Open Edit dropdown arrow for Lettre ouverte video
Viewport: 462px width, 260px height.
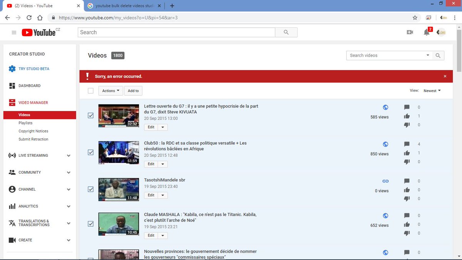pyautogui.click(x=162, y=127)
